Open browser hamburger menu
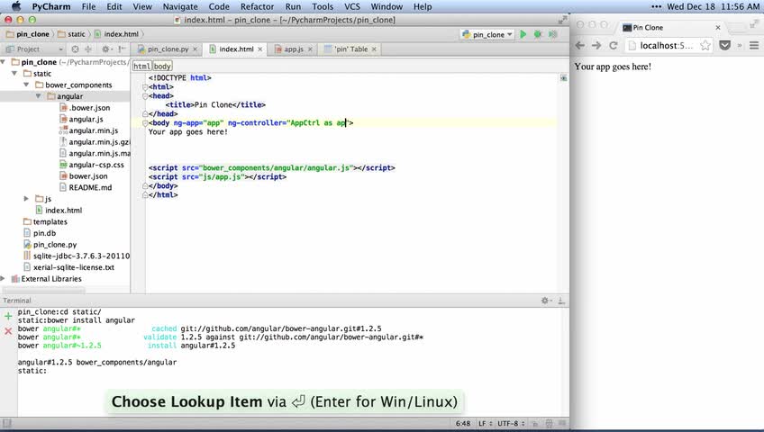 [754, 45]
